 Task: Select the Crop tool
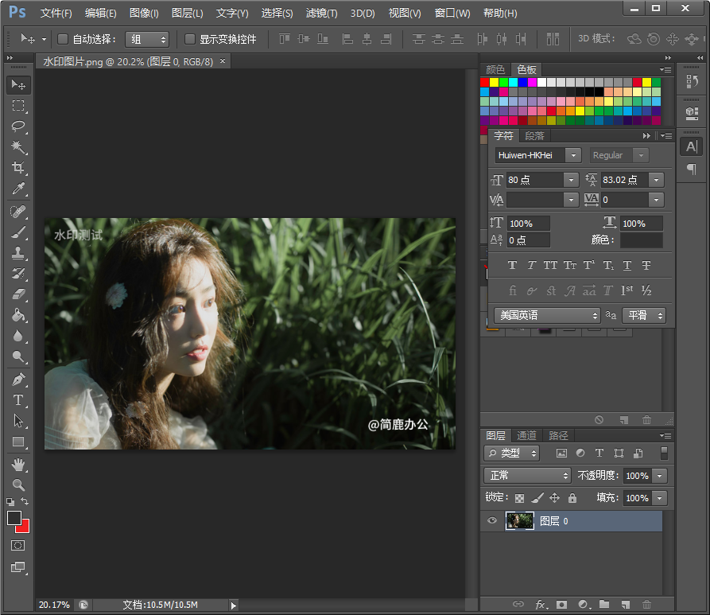(x=18, y=168)
